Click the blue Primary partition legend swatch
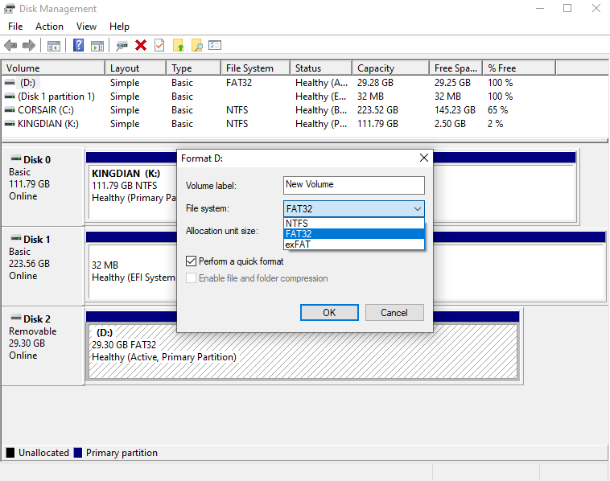The width and height of the screenshot is (610, 481). point(78,453)
